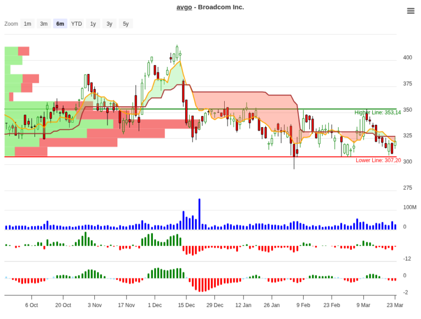Click the '15 Dec' date axis label

point(186,305)
